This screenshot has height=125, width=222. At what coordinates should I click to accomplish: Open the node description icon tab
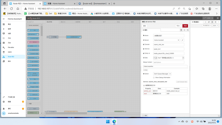click(184, 30)
